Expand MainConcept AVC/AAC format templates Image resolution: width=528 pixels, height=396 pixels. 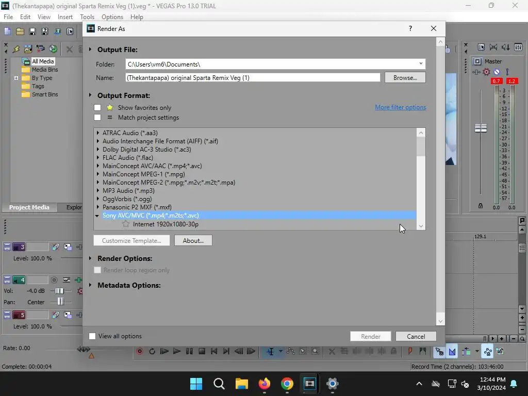pyautogui.click(x=97, y=166)
